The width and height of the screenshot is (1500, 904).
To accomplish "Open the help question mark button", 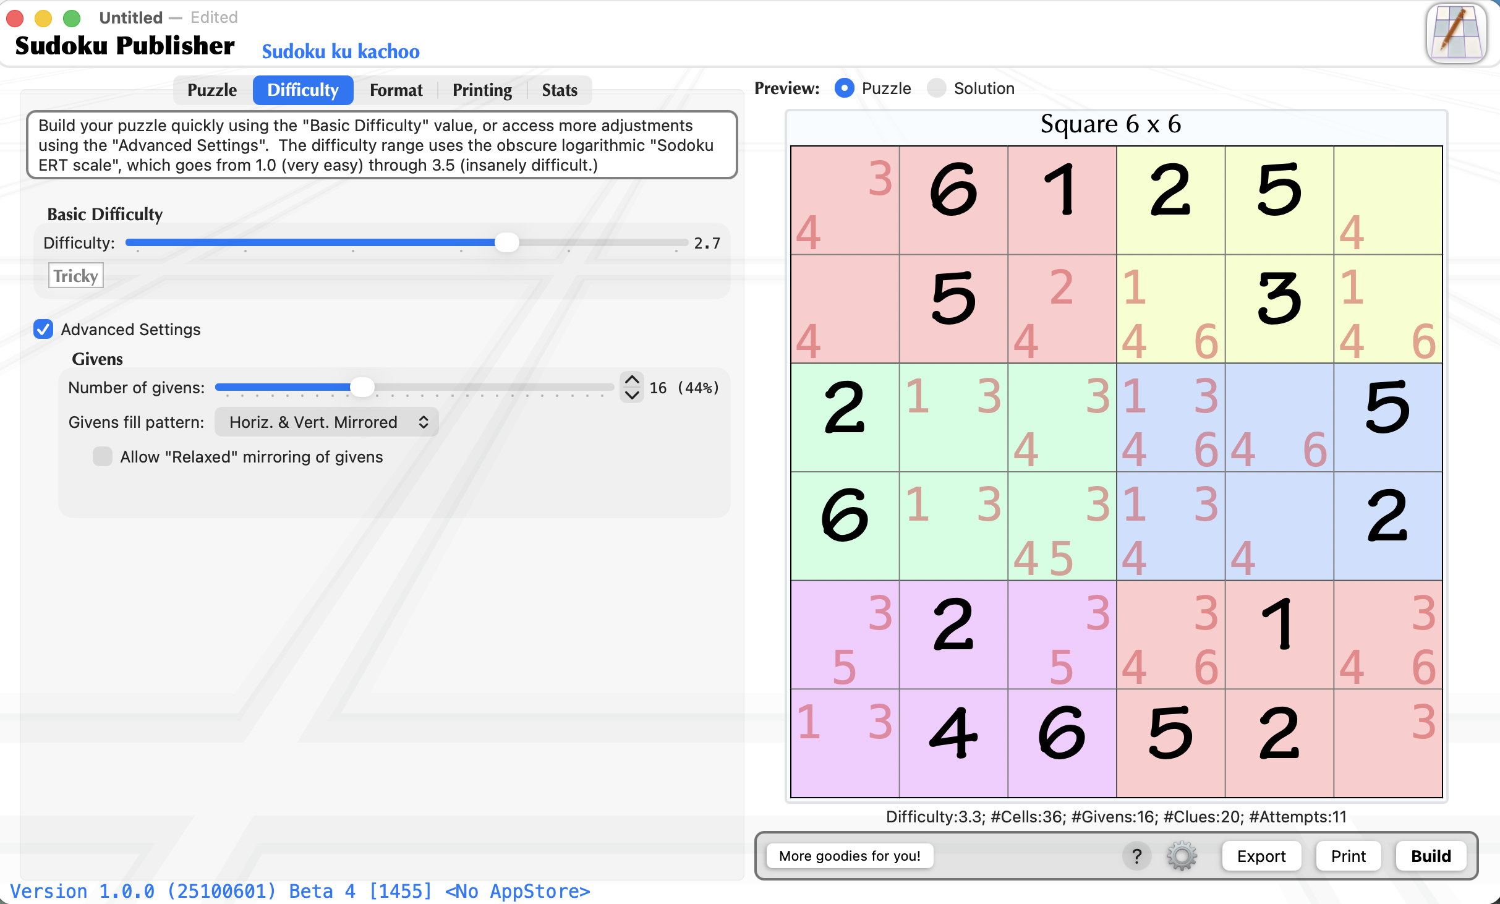I will (x=1136, y=856).
